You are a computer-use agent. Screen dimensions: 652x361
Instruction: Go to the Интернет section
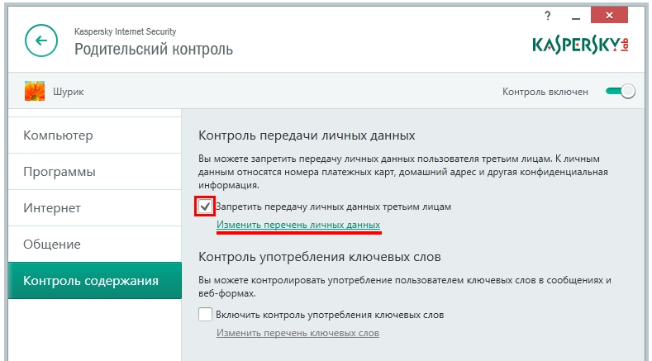(52, 208)
